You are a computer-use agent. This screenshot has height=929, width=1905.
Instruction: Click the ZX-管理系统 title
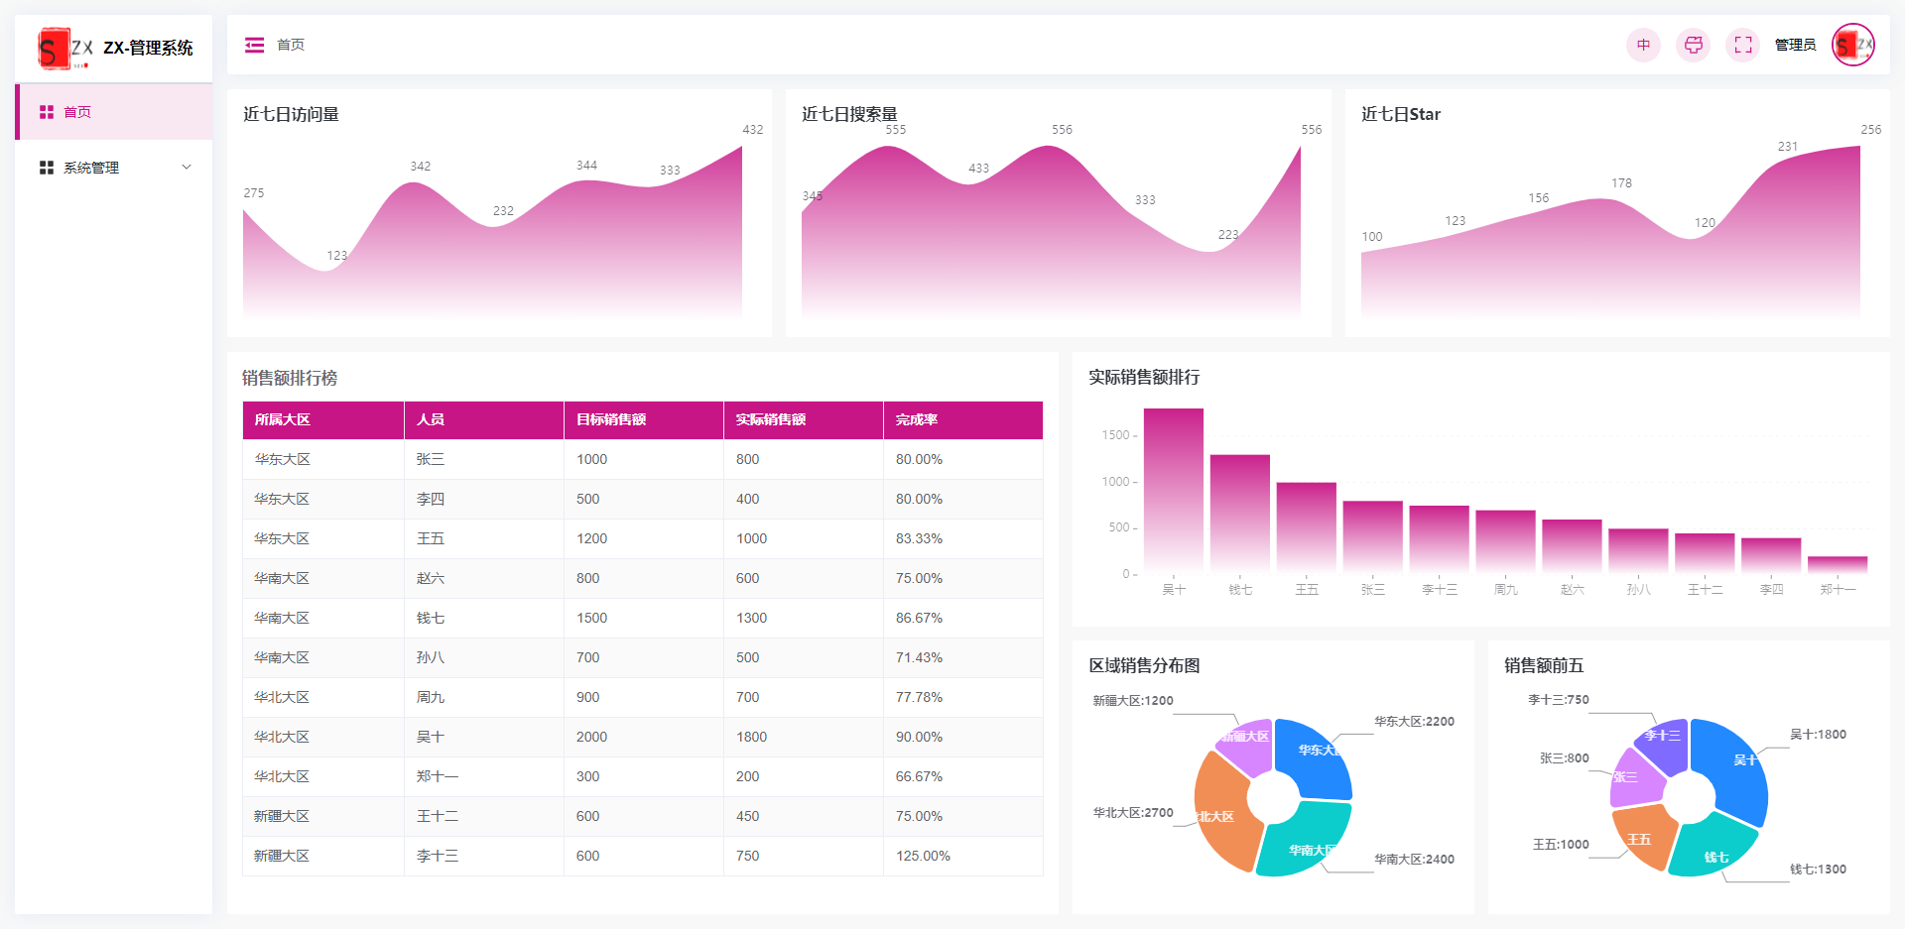coord(148,48)
